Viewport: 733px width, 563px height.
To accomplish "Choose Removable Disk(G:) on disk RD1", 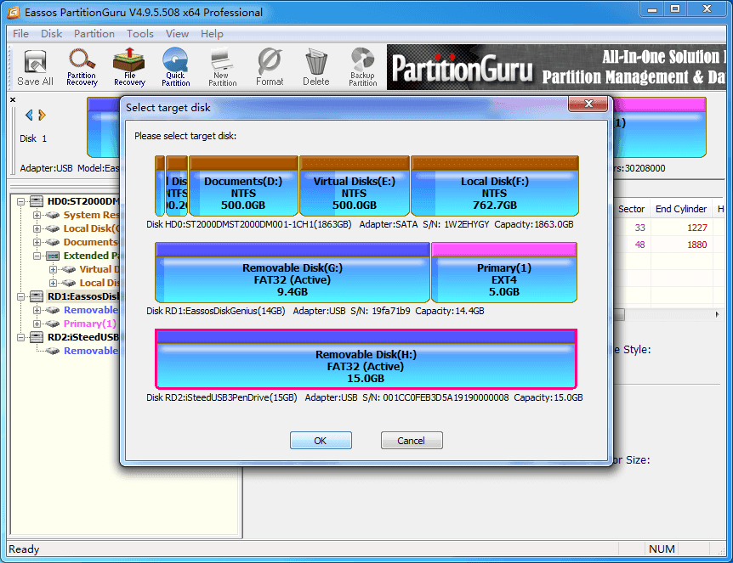I will [293, 273].
